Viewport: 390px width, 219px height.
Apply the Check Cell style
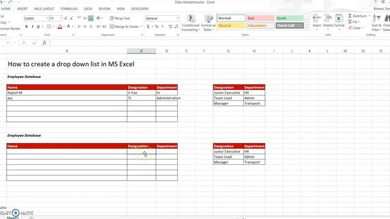tap(290, 26)
